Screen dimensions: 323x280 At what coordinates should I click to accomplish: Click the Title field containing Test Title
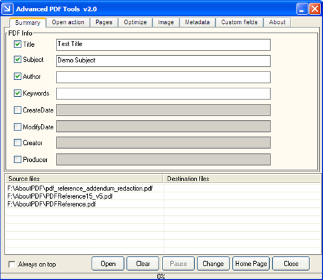163,45
